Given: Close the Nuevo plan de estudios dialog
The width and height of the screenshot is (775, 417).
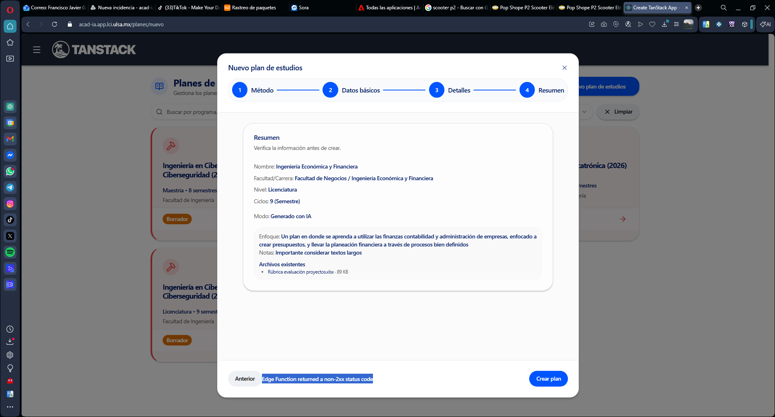Looking at the screenshot, I should click(564, 68).
